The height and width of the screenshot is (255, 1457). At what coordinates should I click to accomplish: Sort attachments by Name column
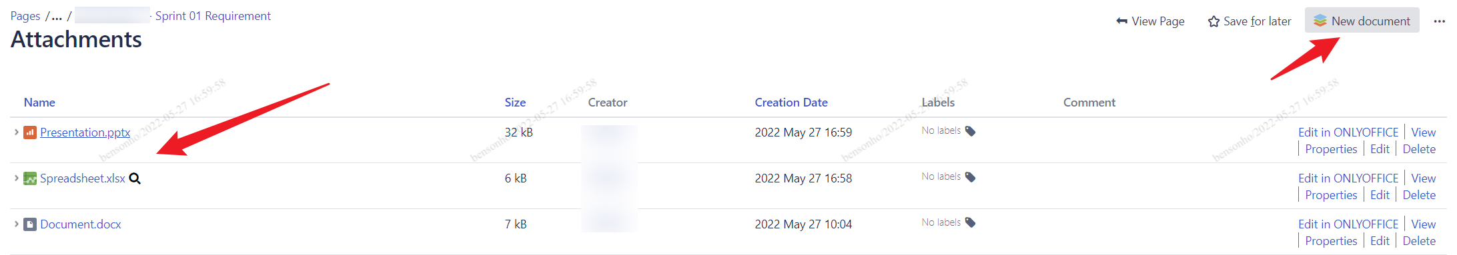tap(39, 103)
